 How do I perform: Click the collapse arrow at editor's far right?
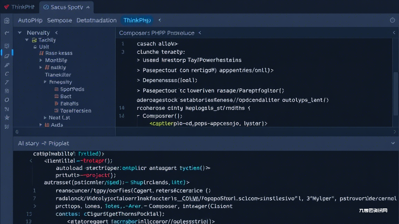(394, 33)
